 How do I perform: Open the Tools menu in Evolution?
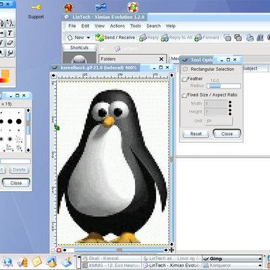[136, 26]
